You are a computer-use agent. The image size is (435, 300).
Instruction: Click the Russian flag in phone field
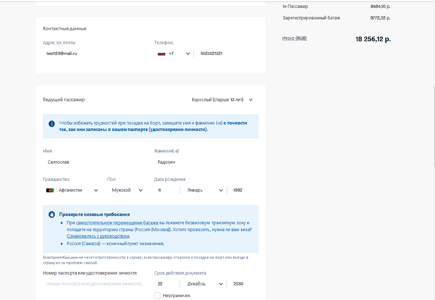161,53
